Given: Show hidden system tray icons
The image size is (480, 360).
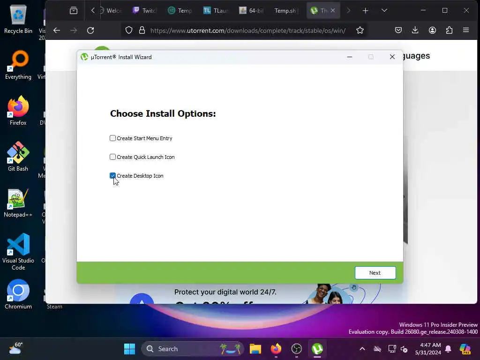Looking at the screenshot, I should 362,349.
